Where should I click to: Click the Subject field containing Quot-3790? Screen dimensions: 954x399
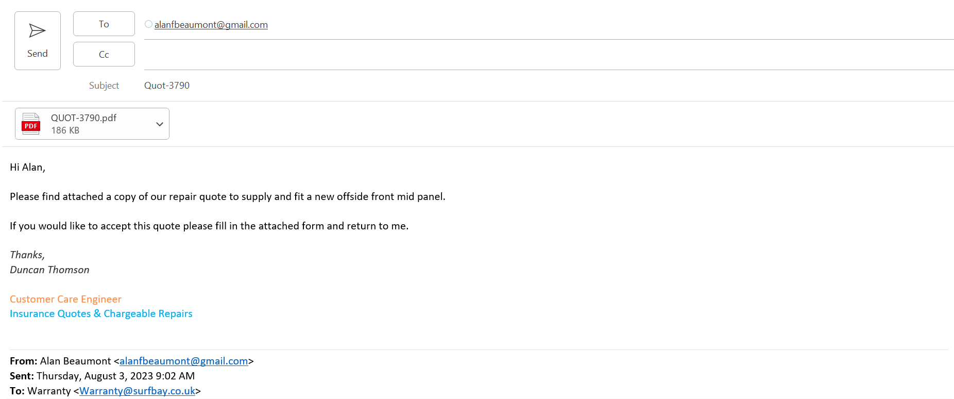click(x=167, y=86)
